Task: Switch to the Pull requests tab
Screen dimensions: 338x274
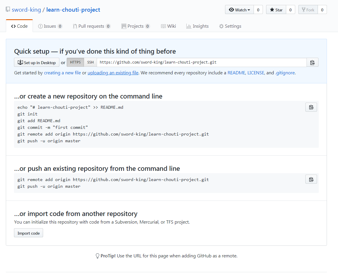Action: pyautogui.click(x=91, y=26)
